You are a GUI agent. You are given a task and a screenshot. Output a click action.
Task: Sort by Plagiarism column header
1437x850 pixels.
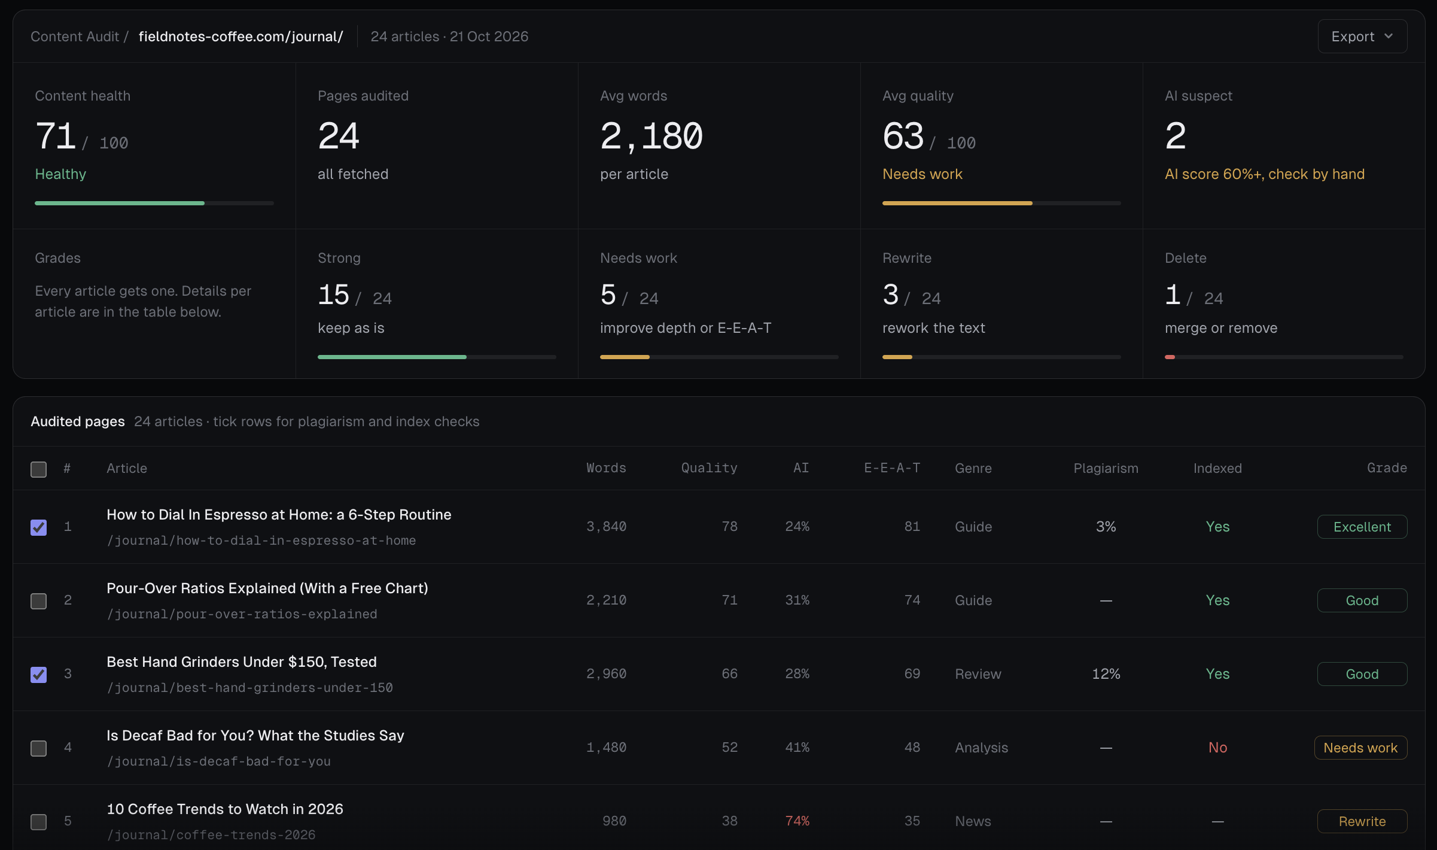(1106, 468)
